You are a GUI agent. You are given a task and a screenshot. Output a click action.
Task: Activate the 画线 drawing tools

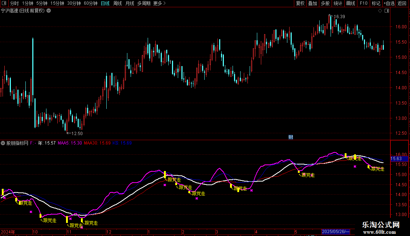[x=350, y=3]
